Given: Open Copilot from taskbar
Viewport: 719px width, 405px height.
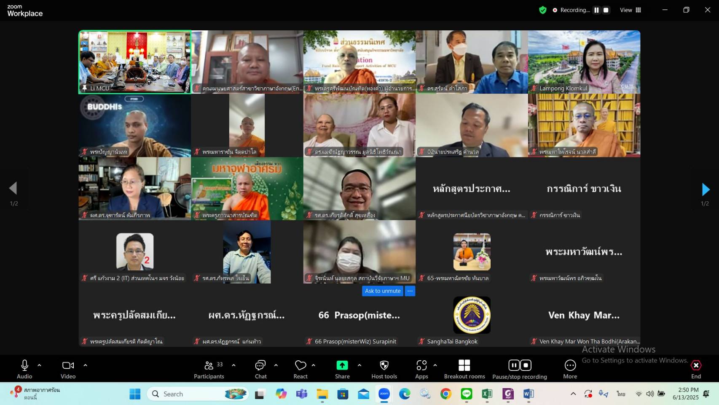Looking at the screenshot, I should click(281, 394).
